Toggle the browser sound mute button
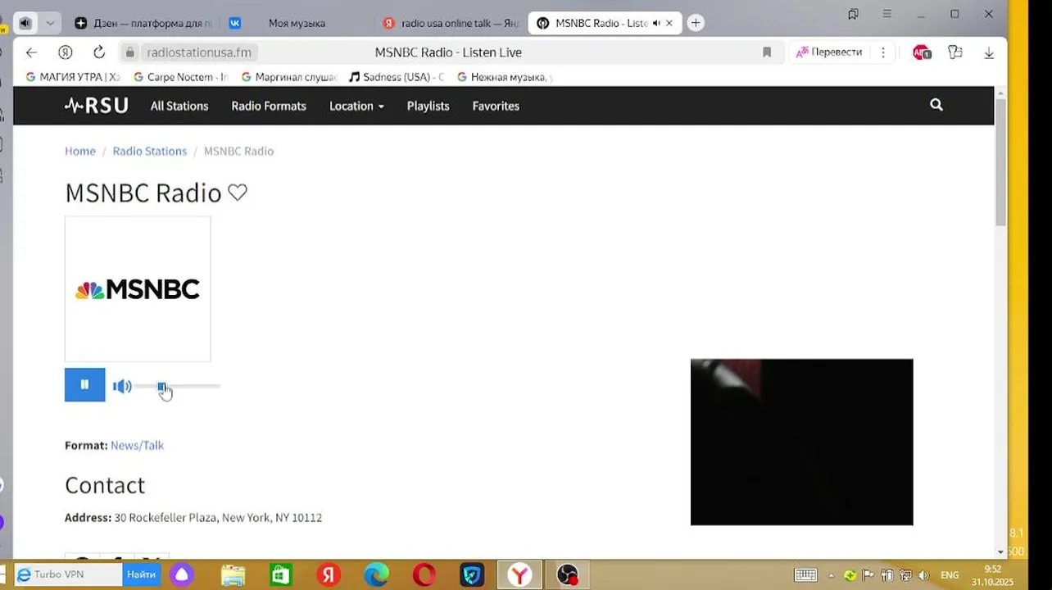The width and height of the screenshot is (1052, 590). tap(25, 23)
